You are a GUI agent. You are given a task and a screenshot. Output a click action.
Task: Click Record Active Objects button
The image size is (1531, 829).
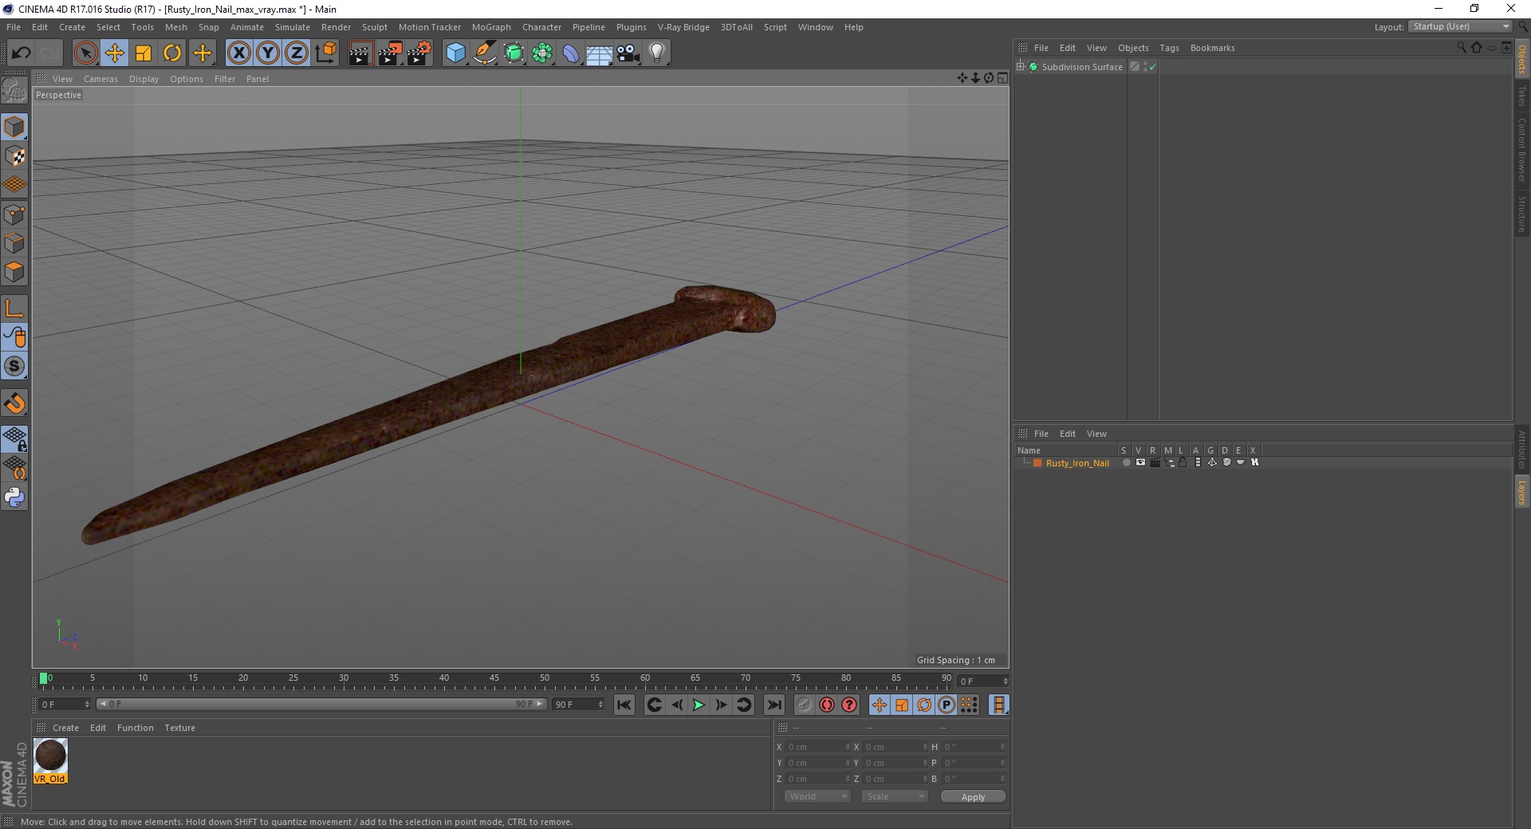804,705
